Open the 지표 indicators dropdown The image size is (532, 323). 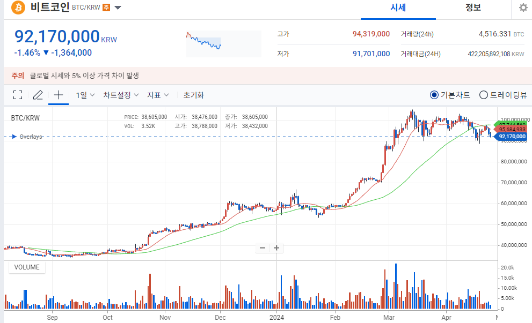pos(157,94)
